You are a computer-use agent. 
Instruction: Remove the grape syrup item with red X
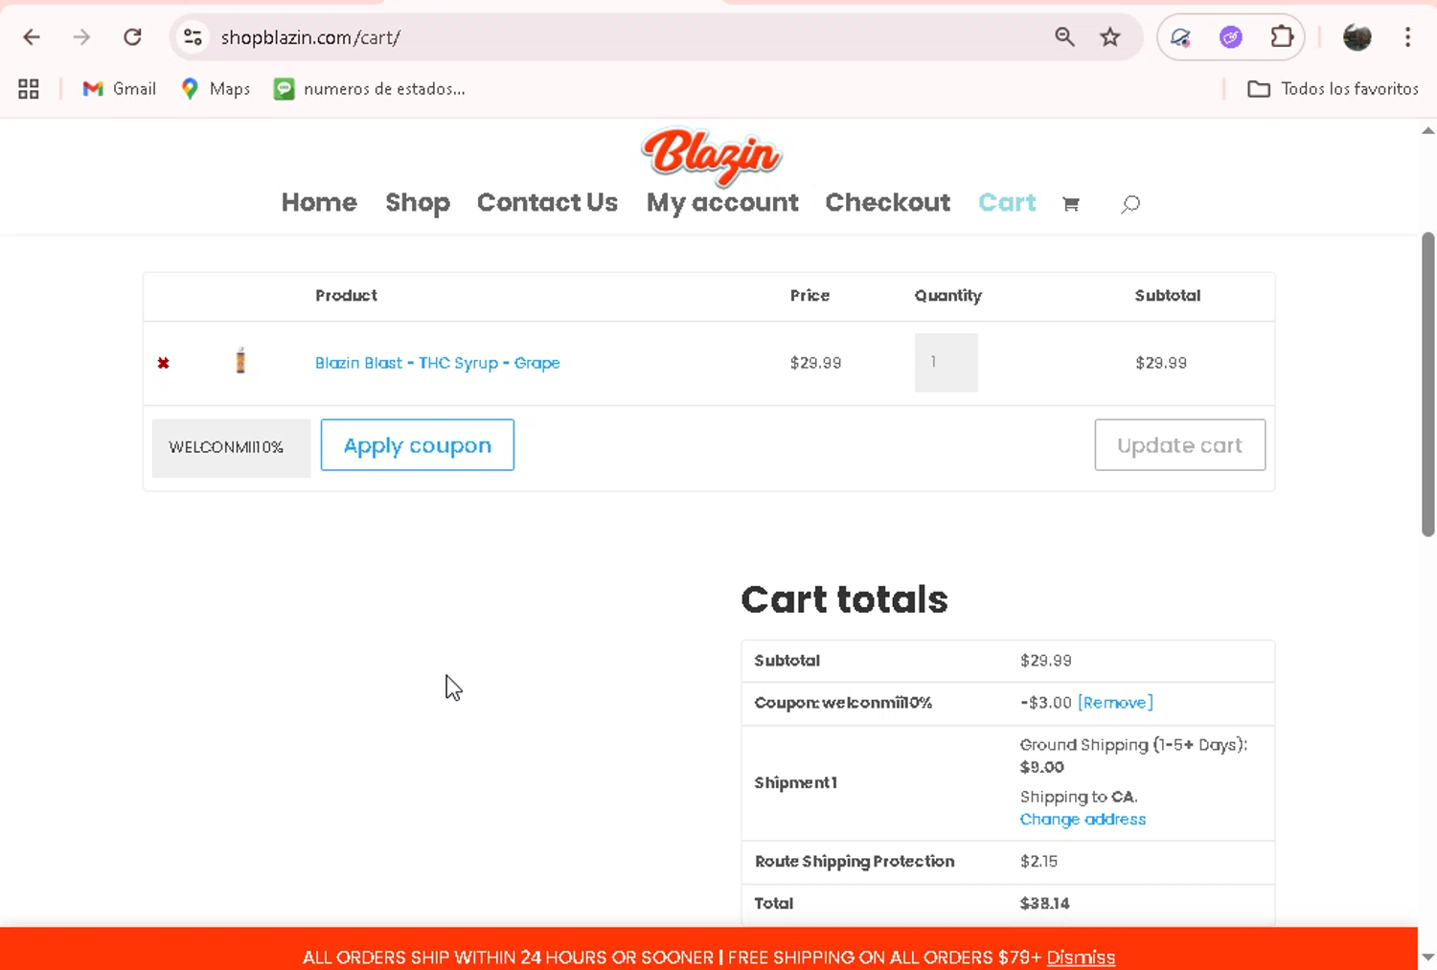[x=164, y=363]
